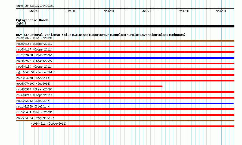Open the nsv1024278 (Coe2014) label
Screen dimensions: 242x145
(x=33, y=78)
